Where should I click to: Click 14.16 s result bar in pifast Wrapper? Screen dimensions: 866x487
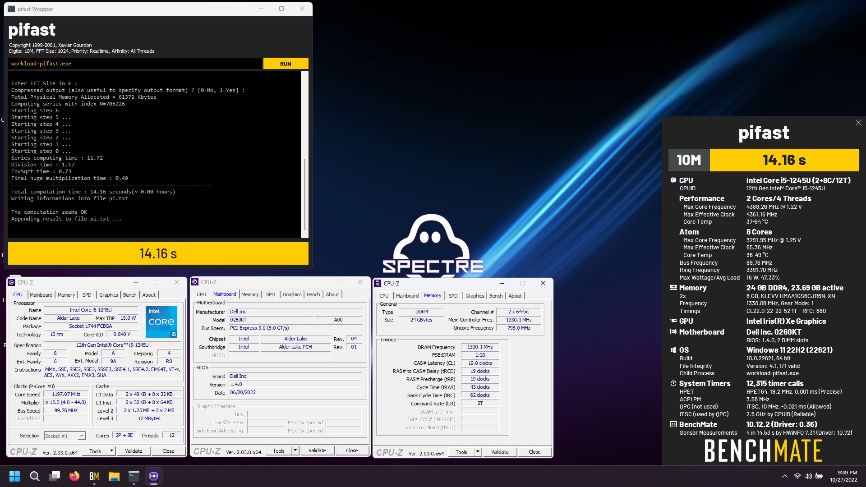click(x=158, y=253)
